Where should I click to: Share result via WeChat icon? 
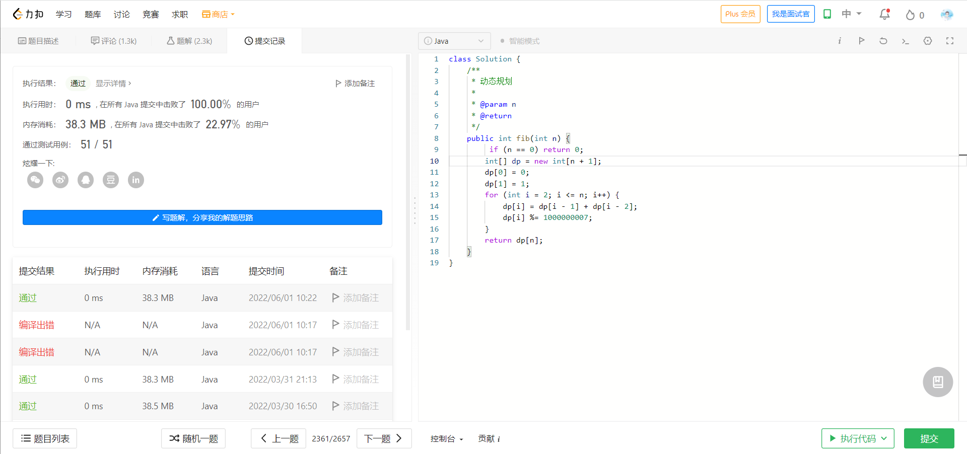tap(35, 180)
